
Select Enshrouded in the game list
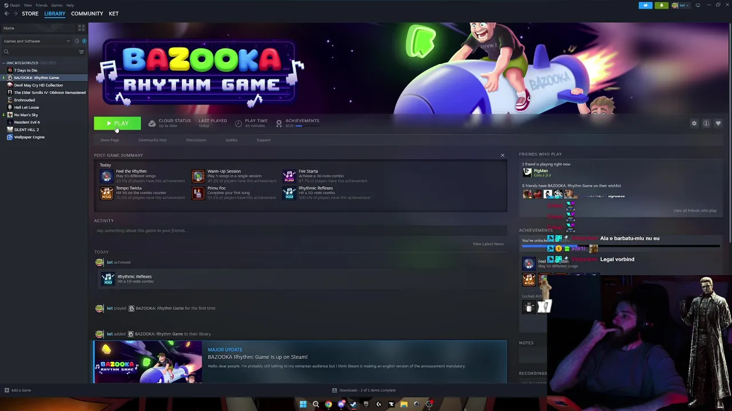(x=24, y=100)
